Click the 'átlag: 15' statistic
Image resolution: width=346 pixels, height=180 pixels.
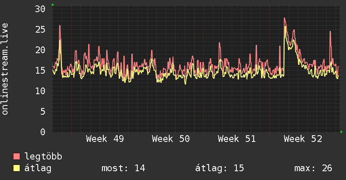click(x=220, y=168)
